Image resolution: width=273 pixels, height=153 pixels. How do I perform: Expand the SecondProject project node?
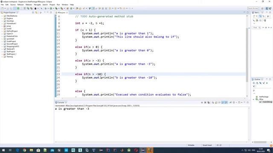coord(2,44)
